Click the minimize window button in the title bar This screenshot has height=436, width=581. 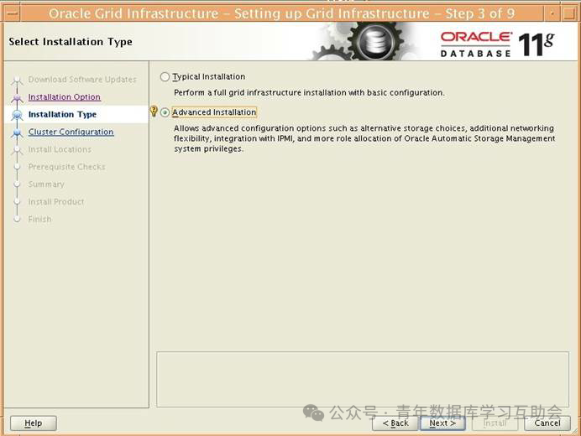click(552, 13)
